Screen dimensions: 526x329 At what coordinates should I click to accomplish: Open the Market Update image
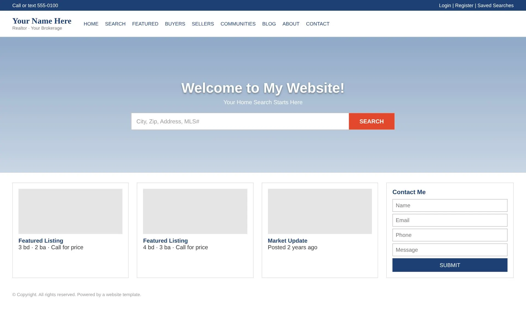coord(320,211)
